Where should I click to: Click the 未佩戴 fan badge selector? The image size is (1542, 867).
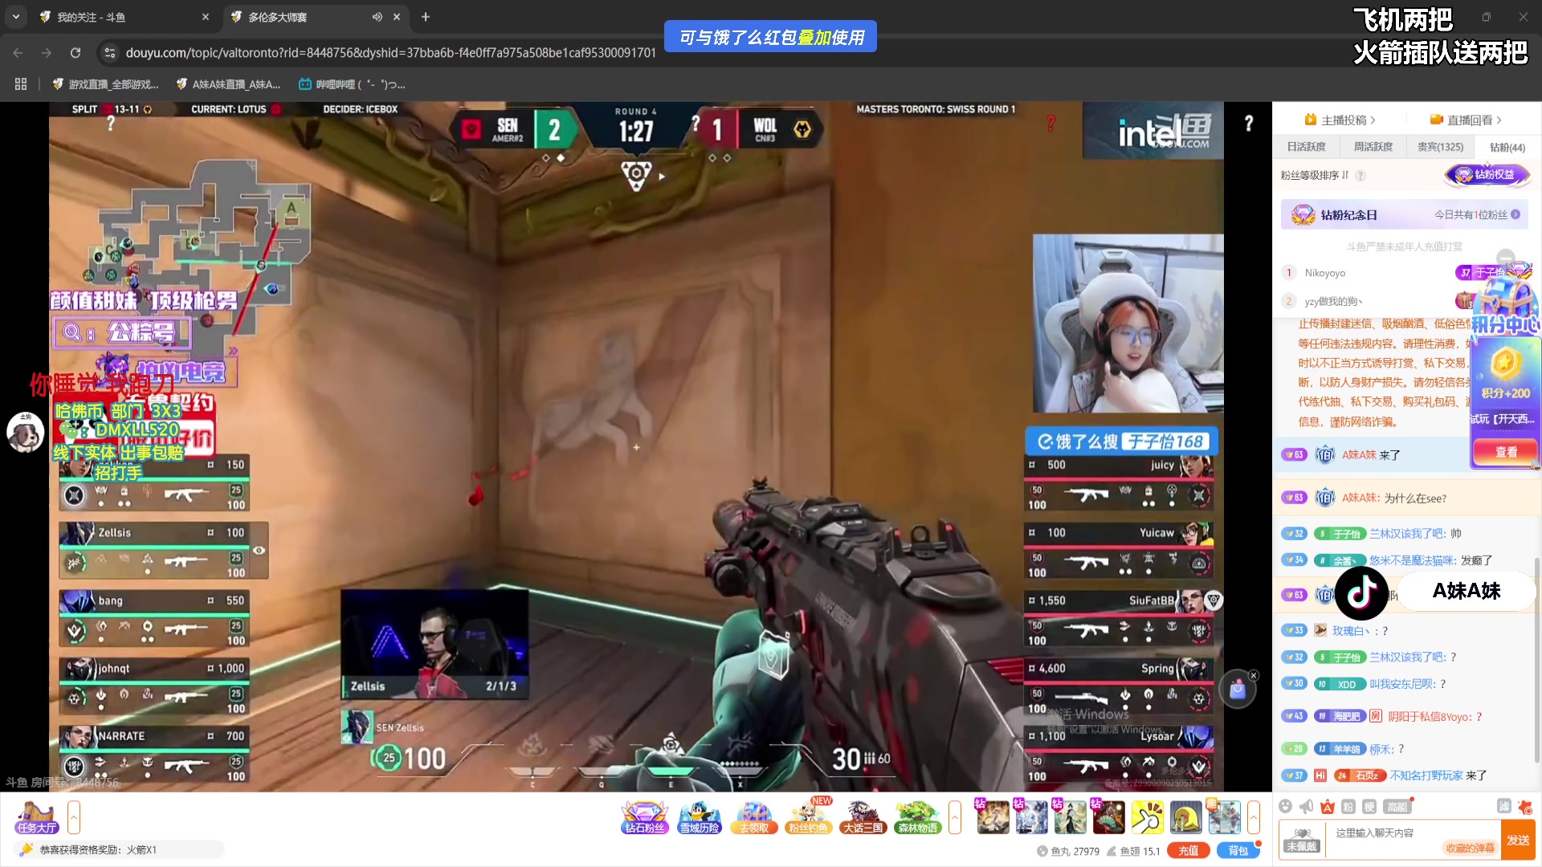pyautogui.click(x=1301, y=840)
